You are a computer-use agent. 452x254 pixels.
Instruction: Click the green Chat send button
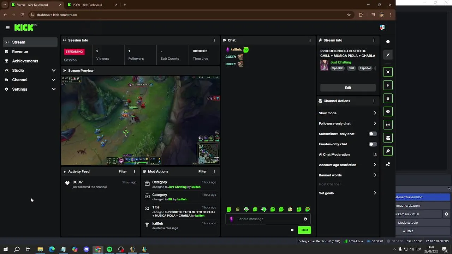tap(304, 230)
